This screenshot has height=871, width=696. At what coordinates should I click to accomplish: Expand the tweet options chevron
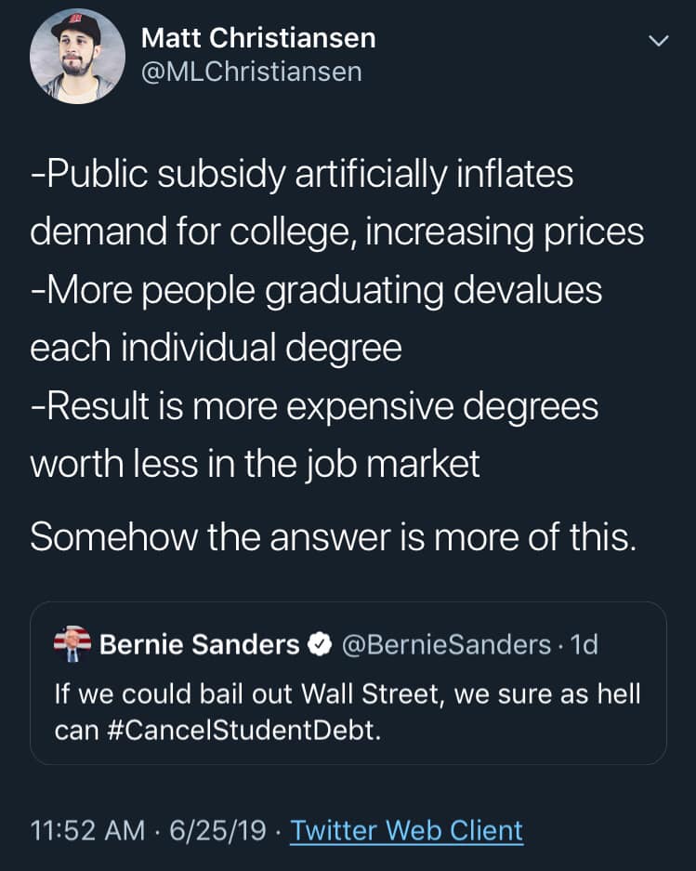658,41
